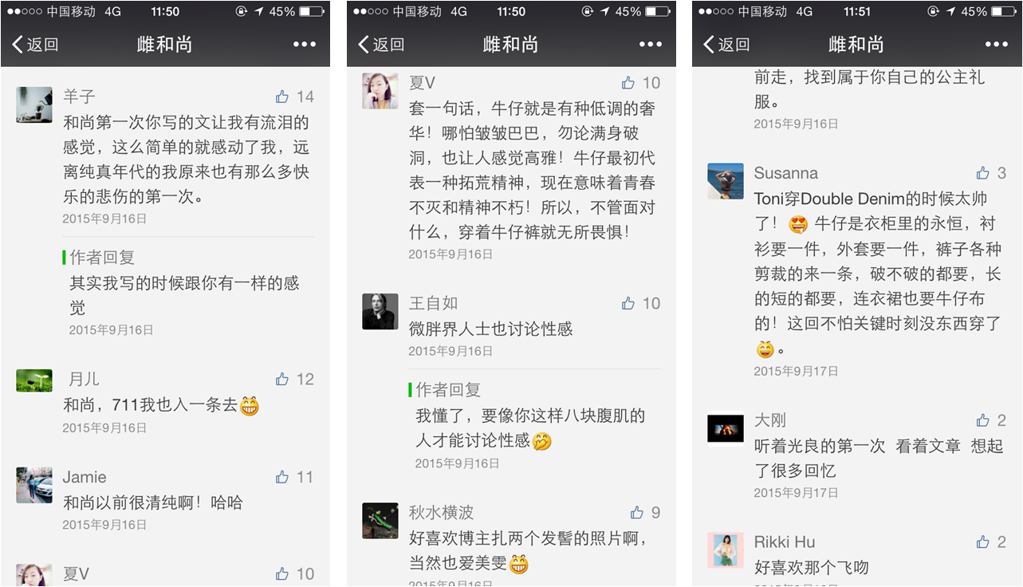Image resolution: width=1023 pixels, height=587 pixels.
Task: Like 羊子's comment with thumbs-up icon
Action: 282,97
